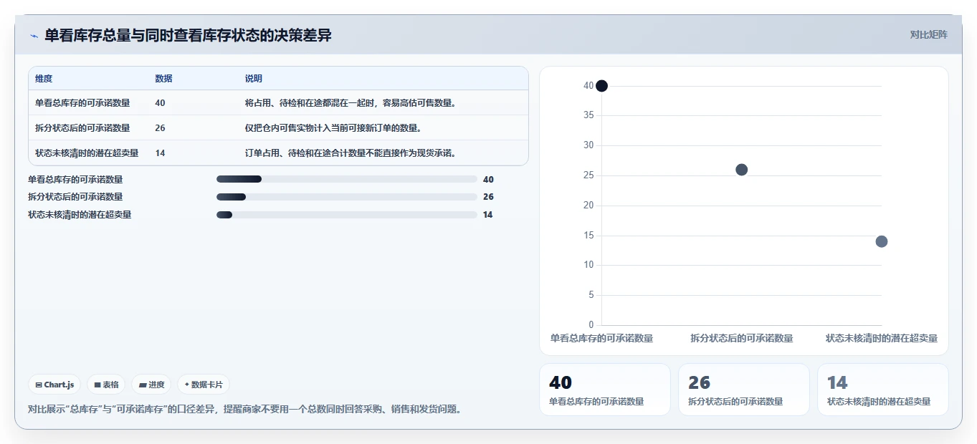
Task: Select the 数据卡片 chip
Action: click(x=204, y=385)
